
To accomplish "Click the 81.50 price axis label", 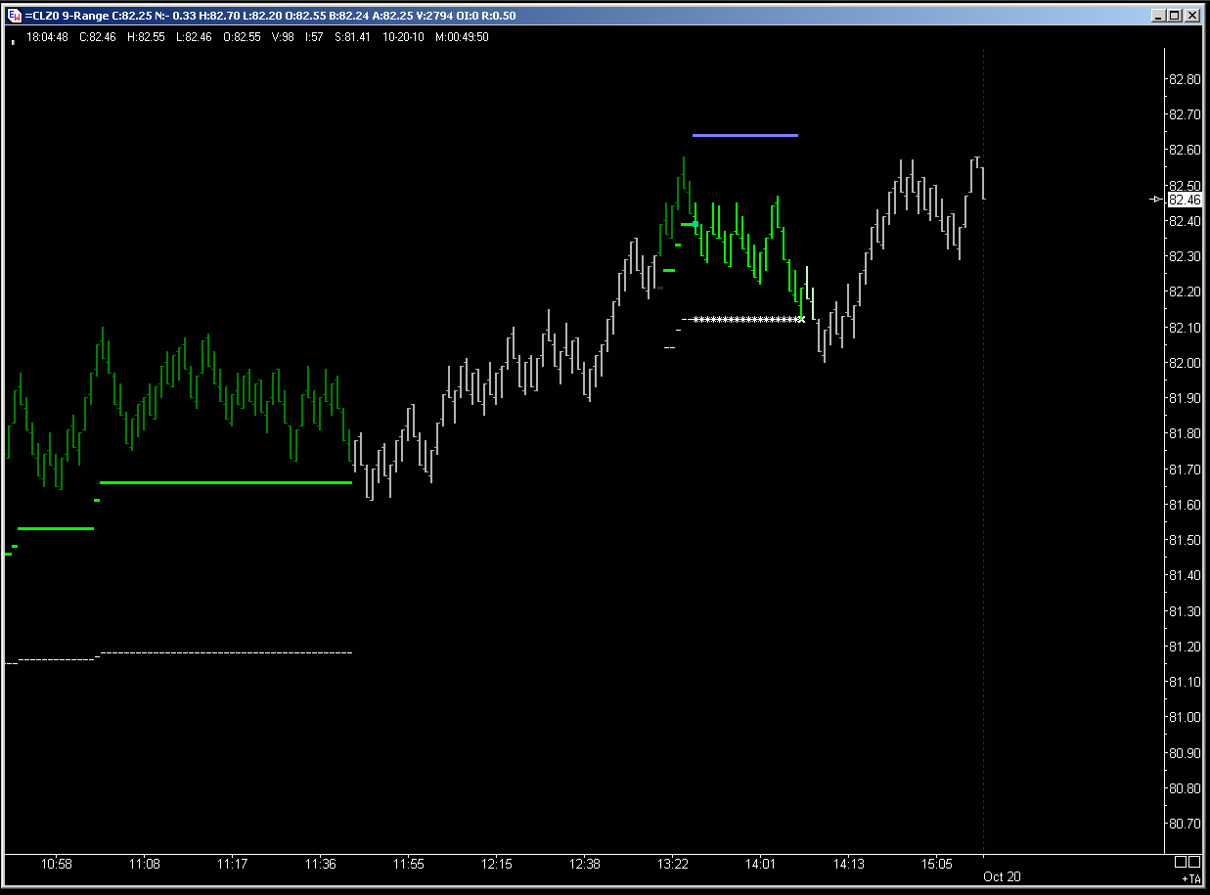I will 1185,540.
